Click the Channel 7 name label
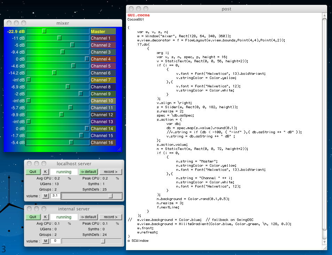Image resolution: width=332 pixels, height=255 pixels. click(x=103, y=80)
